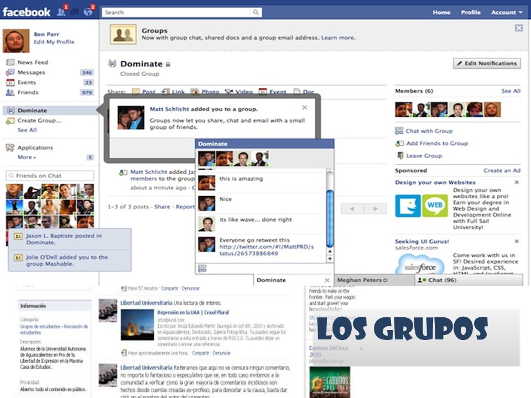The height and width of the screenshot is (398, 531).
Task: Click See All members link
Action: pos(511,91)
